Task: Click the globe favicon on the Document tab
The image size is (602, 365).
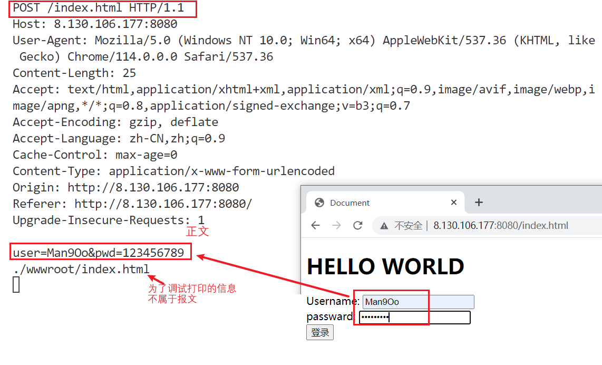Action: [318, 203]
